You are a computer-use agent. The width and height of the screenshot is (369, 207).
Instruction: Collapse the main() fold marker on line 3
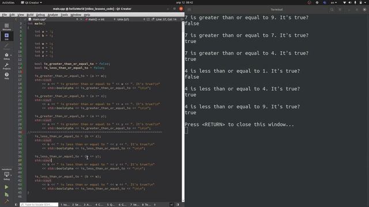click(24, 24)
